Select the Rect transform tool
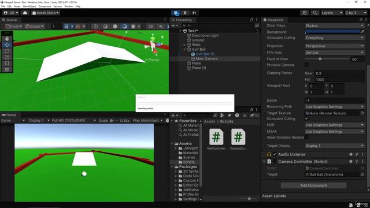This screenshot has height=208, width=370. pos(7,63)
